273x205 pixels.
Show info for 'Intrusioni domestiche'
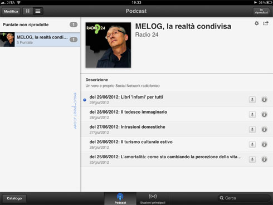coord(264,129)
